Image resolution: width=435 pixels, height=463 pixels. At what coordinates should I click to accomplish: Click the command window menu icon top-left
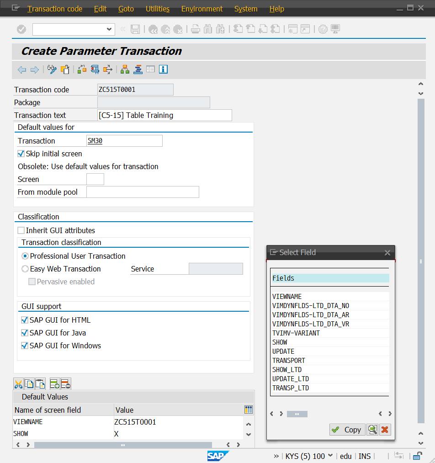pyautogui.click(x=16, y=8)
